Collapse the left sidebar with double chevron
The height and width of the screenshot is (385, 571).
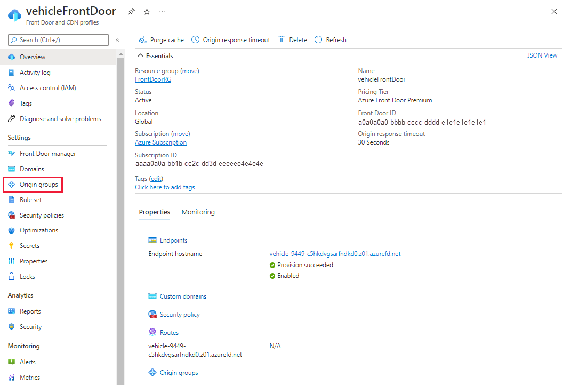[x=118, y=40]
